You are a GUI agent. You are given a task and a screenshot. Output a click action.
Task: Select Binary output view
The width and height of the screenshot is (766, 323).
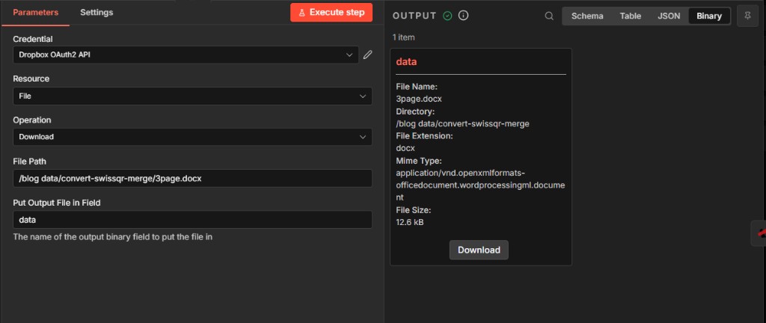pyautogui.click(x=708, y=16)
